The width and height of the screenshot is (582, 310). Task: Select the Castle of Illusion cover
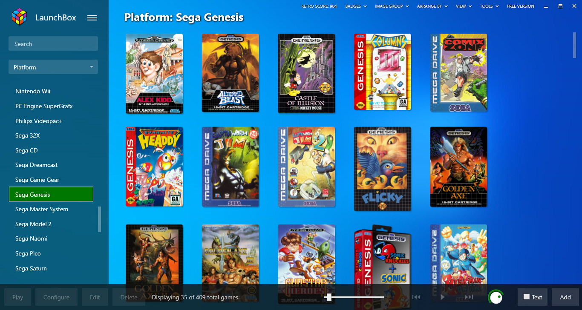(306, 74)
